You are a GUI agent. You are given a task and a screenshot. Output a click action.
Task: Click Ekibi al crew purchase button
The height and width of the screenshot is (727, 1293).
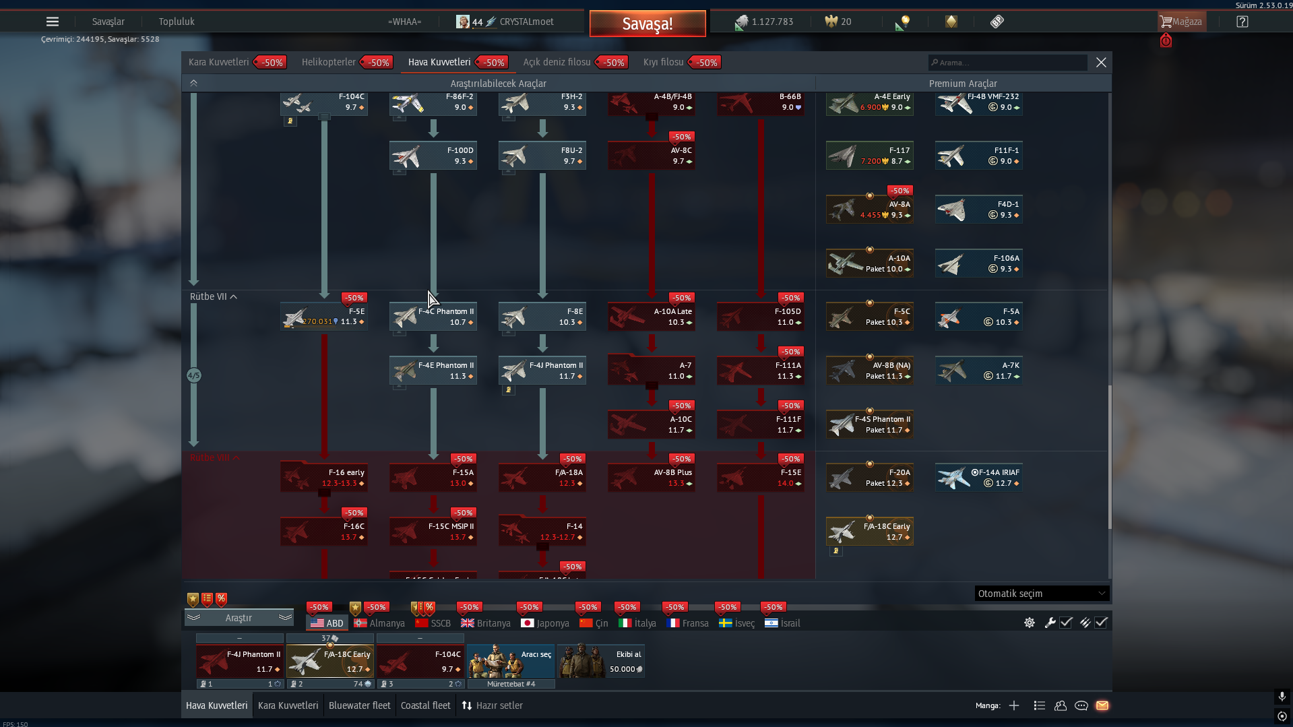tap(601, 661)
